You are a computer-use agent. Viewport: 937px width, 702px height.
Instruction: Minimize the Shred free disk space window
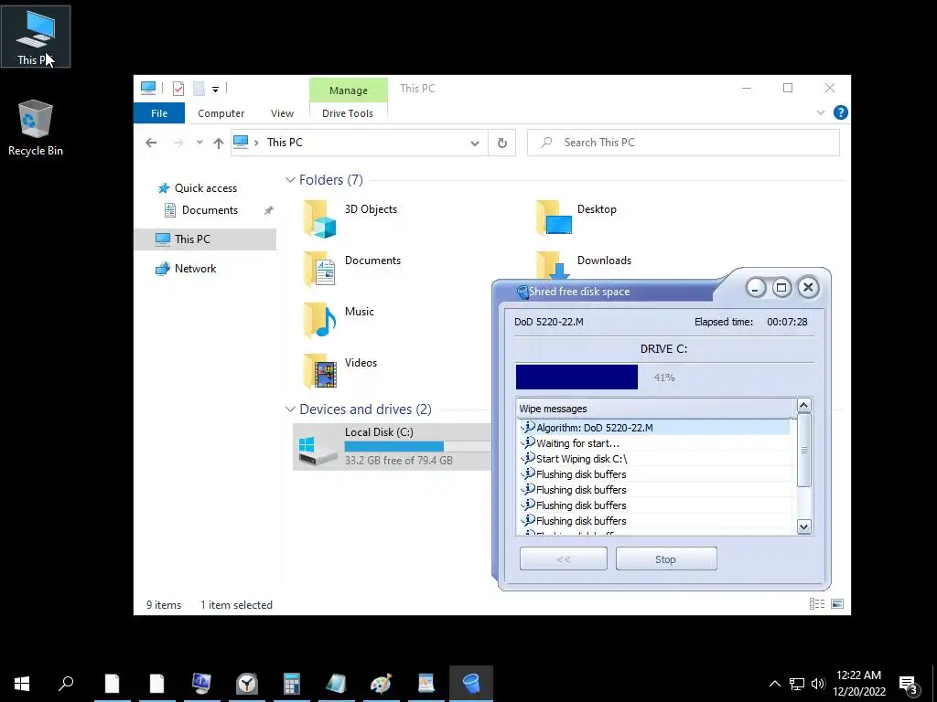[755, 288]
